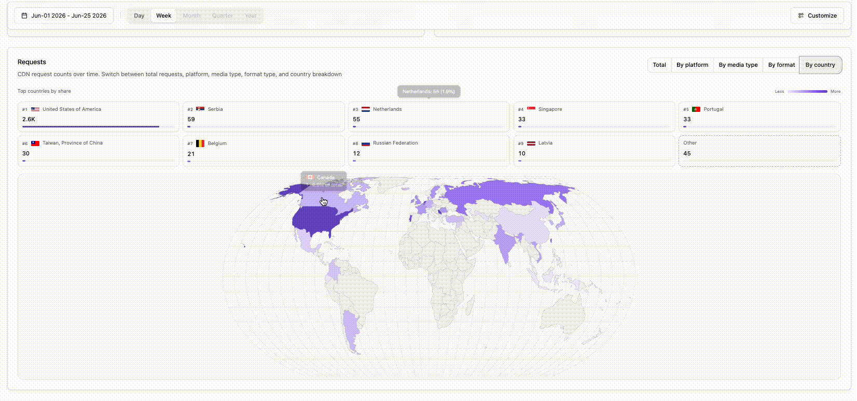Select the By format breakdown
The width and height of the screenshot is (857, 401).
coord(781,65)
